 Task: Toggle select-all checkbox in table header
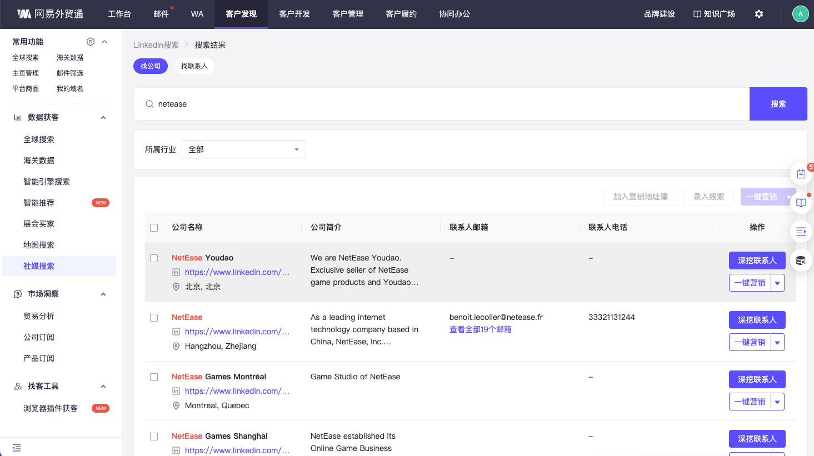coord(154,228)
